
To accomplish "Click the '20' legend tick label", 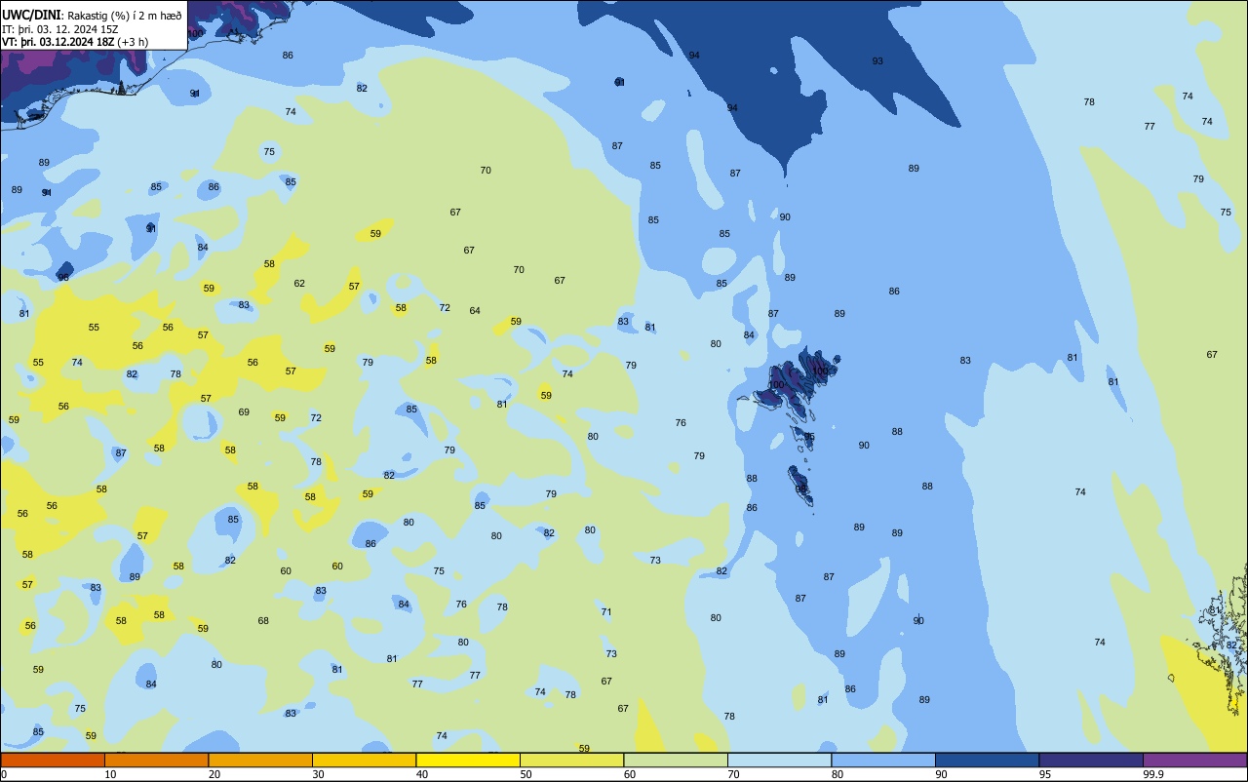I will (x=214, y=774).
